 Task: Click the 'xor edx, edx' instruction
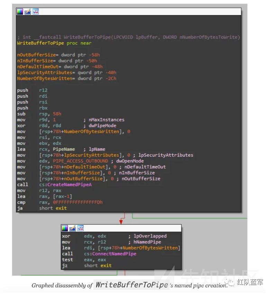[x=84, y=236]
